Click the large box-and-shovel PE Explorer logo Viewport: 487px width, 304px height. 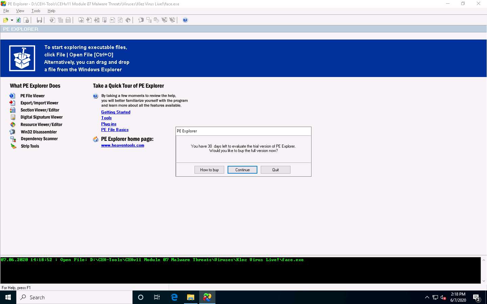click(x=22, y=58)
